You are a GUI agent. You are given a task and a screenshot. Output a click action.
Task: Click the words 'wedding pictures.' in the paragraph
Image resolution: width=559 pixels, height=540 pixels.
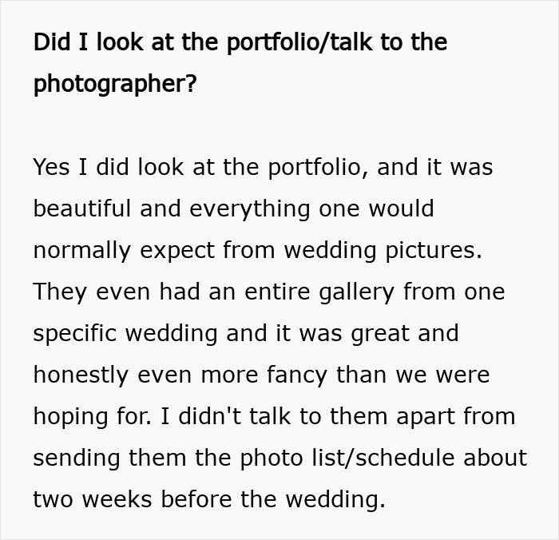[383, 250]
